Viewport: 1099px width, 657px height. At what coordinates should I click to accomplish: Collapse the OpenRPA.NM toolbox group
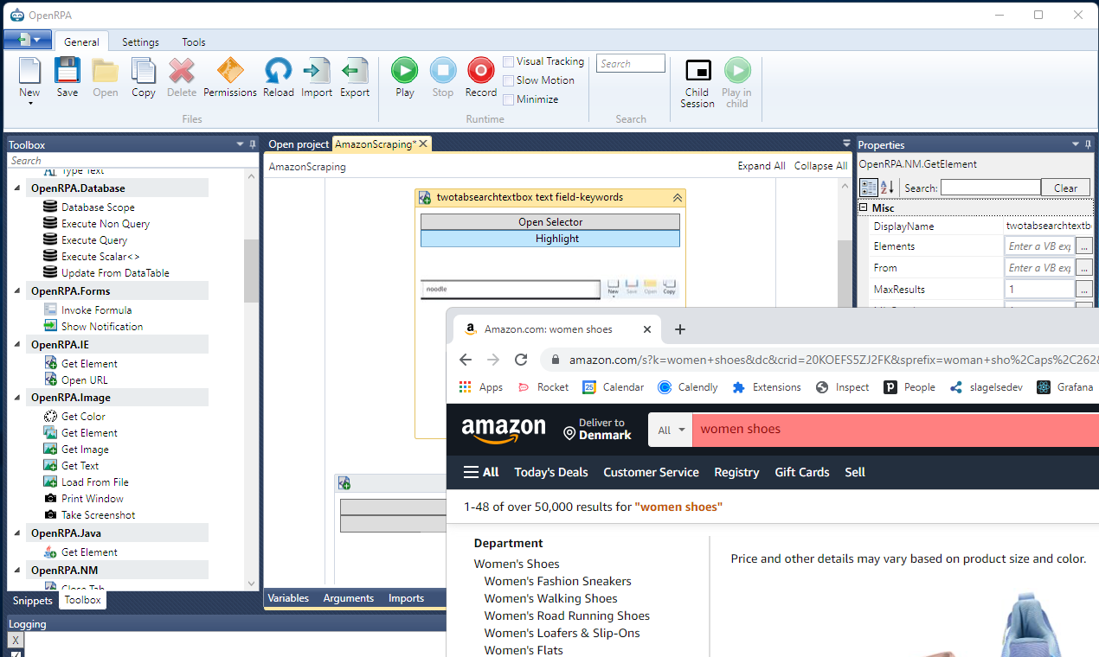click(x=17, y=571)
